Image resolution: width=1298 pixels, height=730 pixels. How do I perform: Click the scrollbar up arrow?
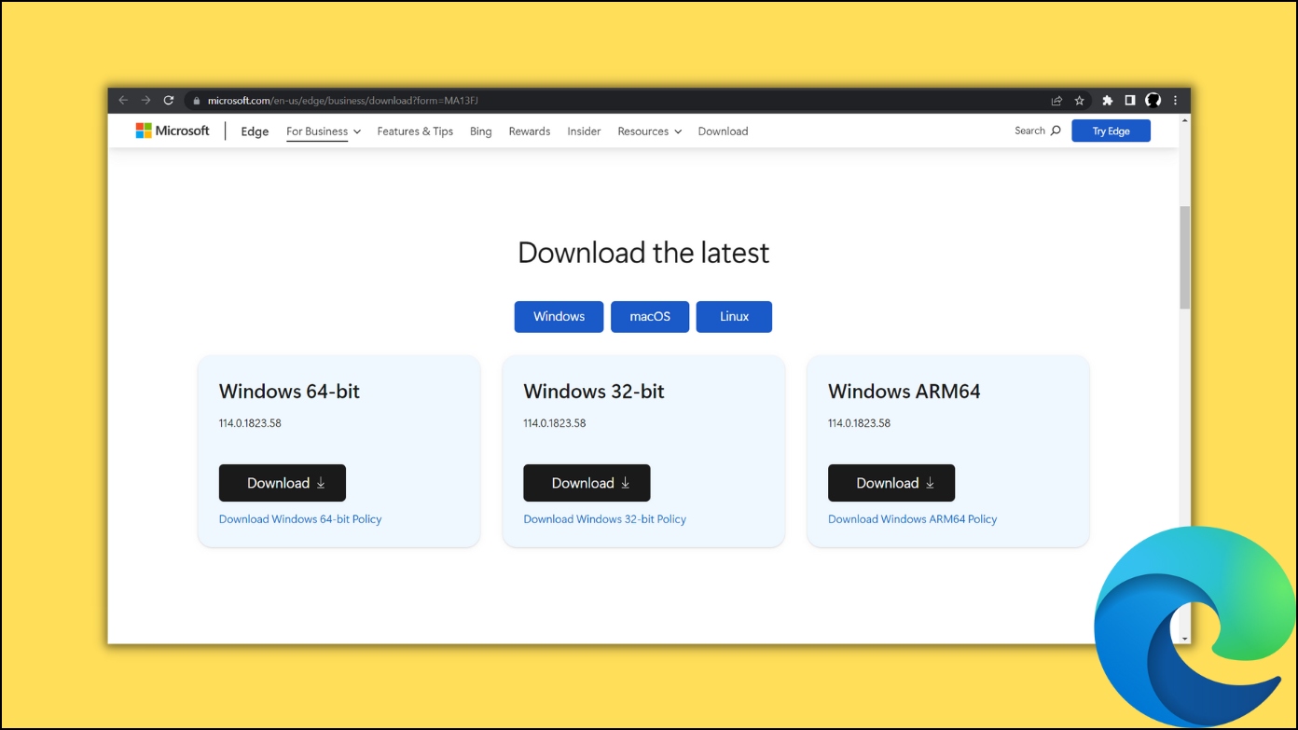pos(1185,121)
